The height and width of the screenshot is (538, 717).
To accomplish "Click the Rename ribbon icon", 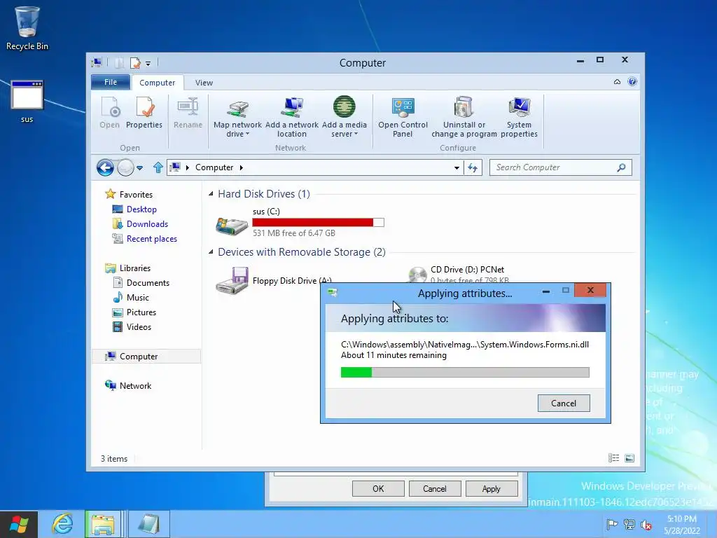I will pyautogui.click(x=188, y=113).
